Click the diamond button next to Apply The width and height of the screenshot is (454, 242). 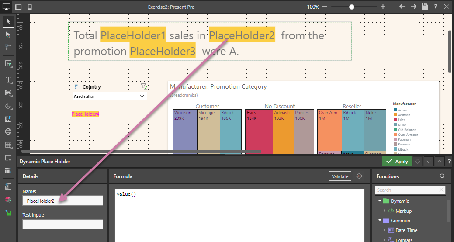(x=417, y=162)
